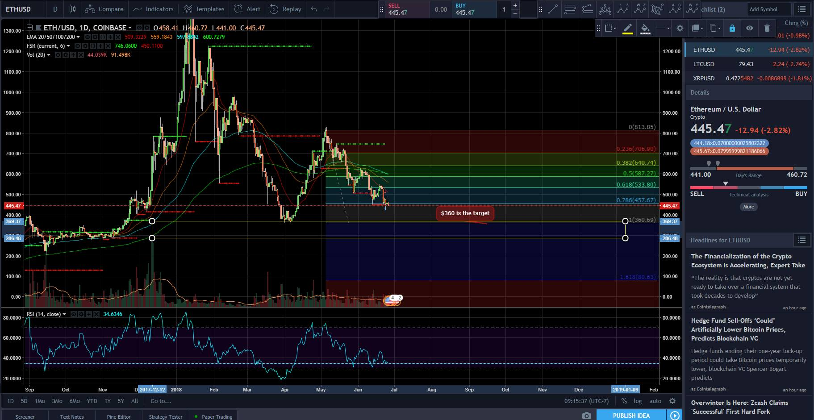Click the Add Symbol input field
The height and width of the screenshot is (420, 814).
point(769,9)
